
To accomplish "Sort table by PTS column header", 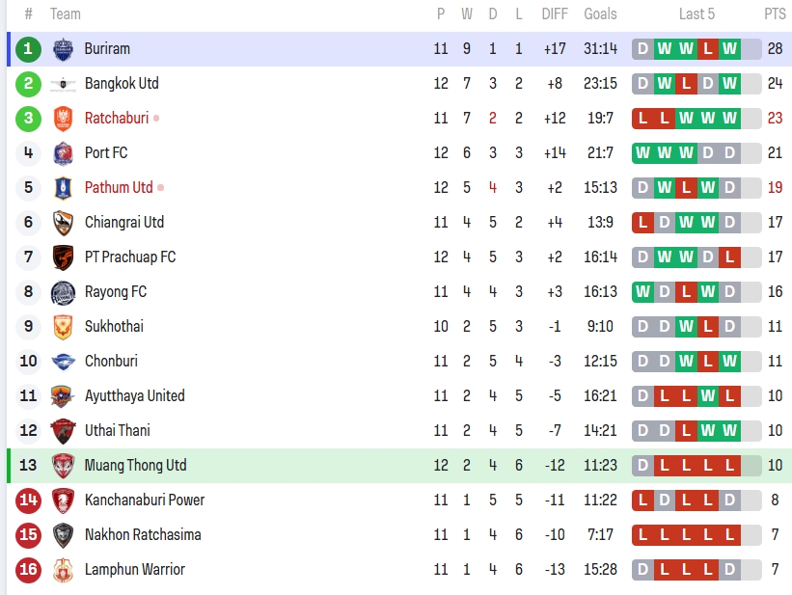I will tap(775, 14).
